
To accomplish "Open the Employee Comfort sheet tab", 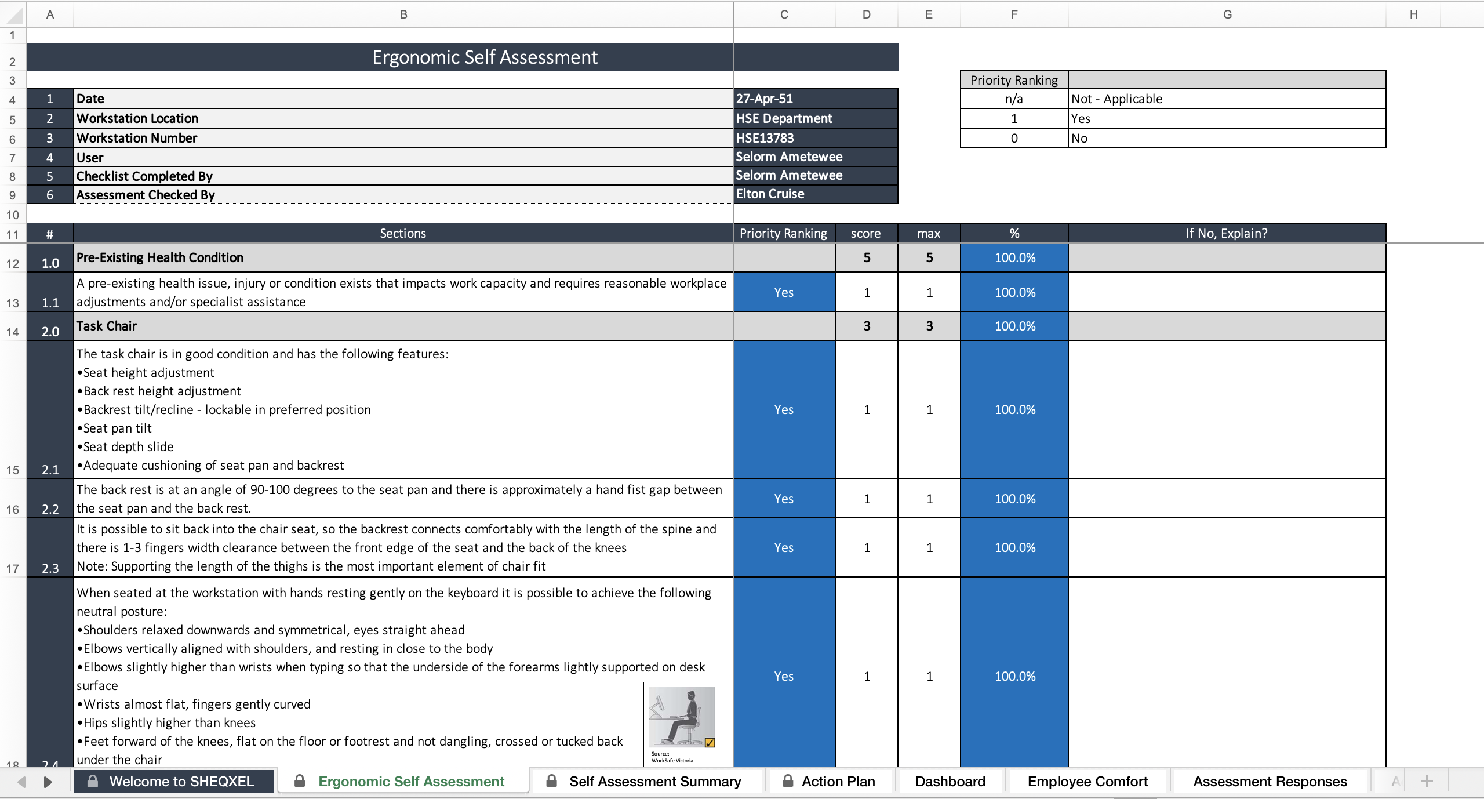I will pos(1087,781).
